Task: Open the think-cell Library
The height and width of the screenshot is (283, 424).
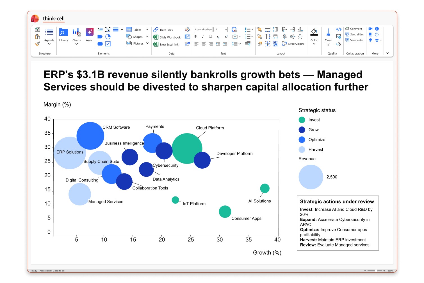Action: pyautogui.click(x=63, y=35)
